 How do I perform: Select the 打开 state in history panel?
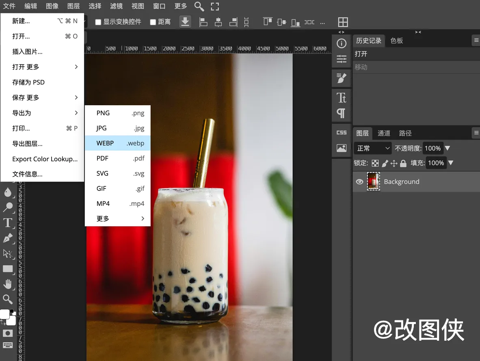point(361,54)
